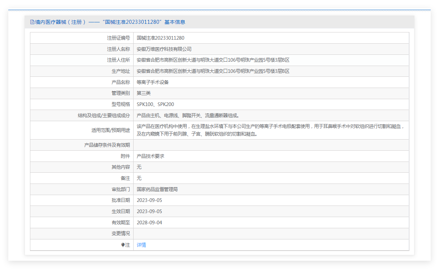Click the 型号规格 label
Screen dimensions: 439x269
[121, 104]
